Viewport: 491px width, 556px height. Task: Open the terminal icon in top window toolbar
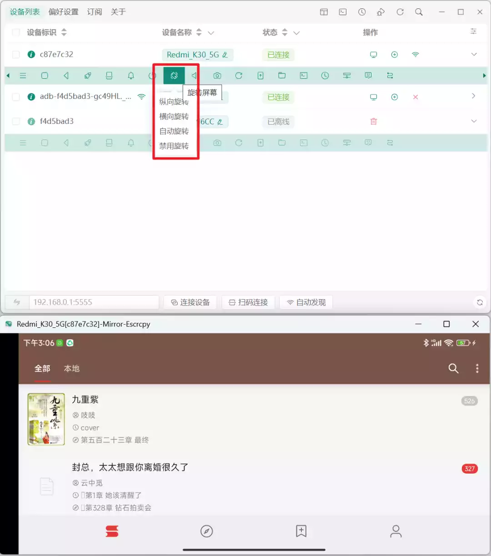(343, 12)
